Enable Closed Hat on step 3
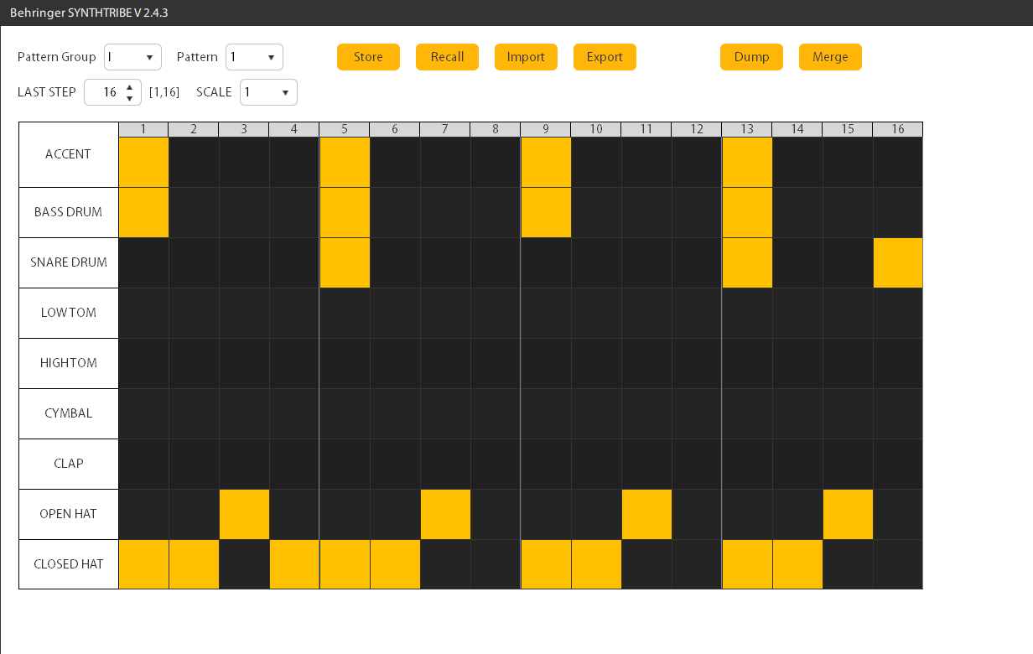 click(x=244, y=564)
